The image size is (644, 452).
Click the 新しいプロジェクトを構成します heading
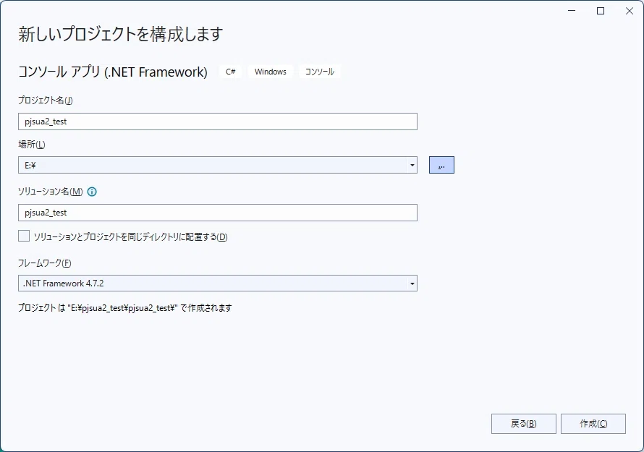point(121,34)
